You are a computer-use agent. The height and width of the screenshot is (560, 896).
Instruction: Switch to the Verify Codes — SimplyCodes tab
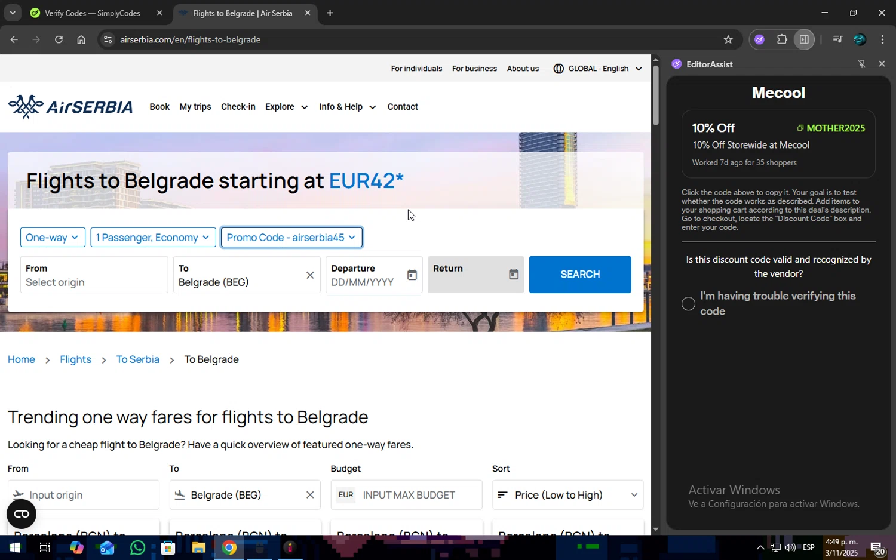pyautogui.click(x=93, y=13)
